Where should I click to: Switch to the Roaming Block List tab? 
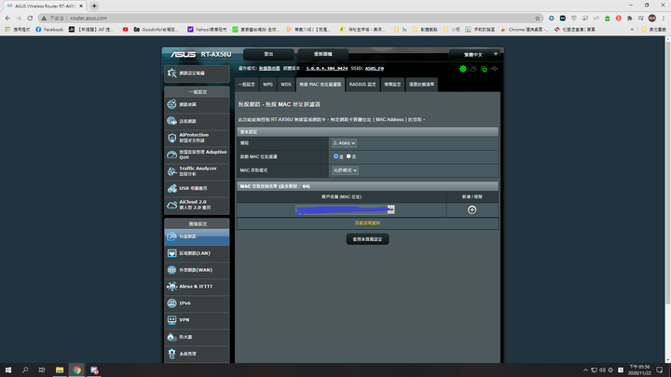421,85
